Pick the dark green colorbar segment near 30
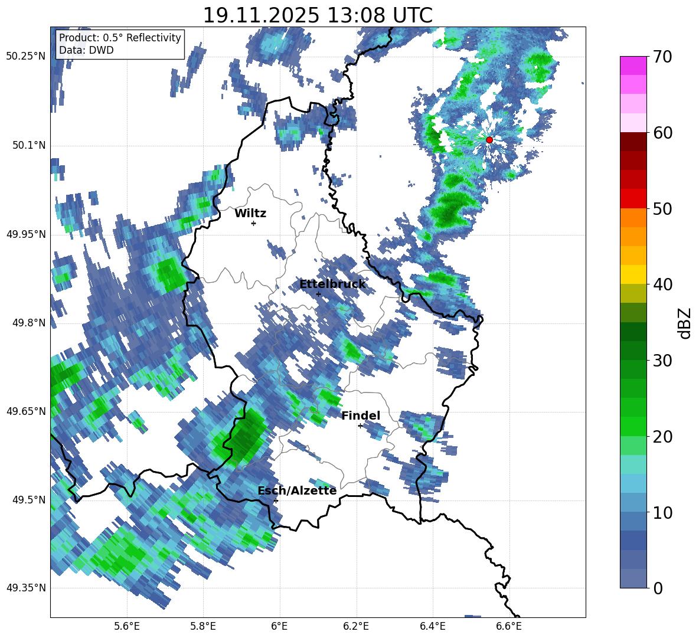 [633, 351]
